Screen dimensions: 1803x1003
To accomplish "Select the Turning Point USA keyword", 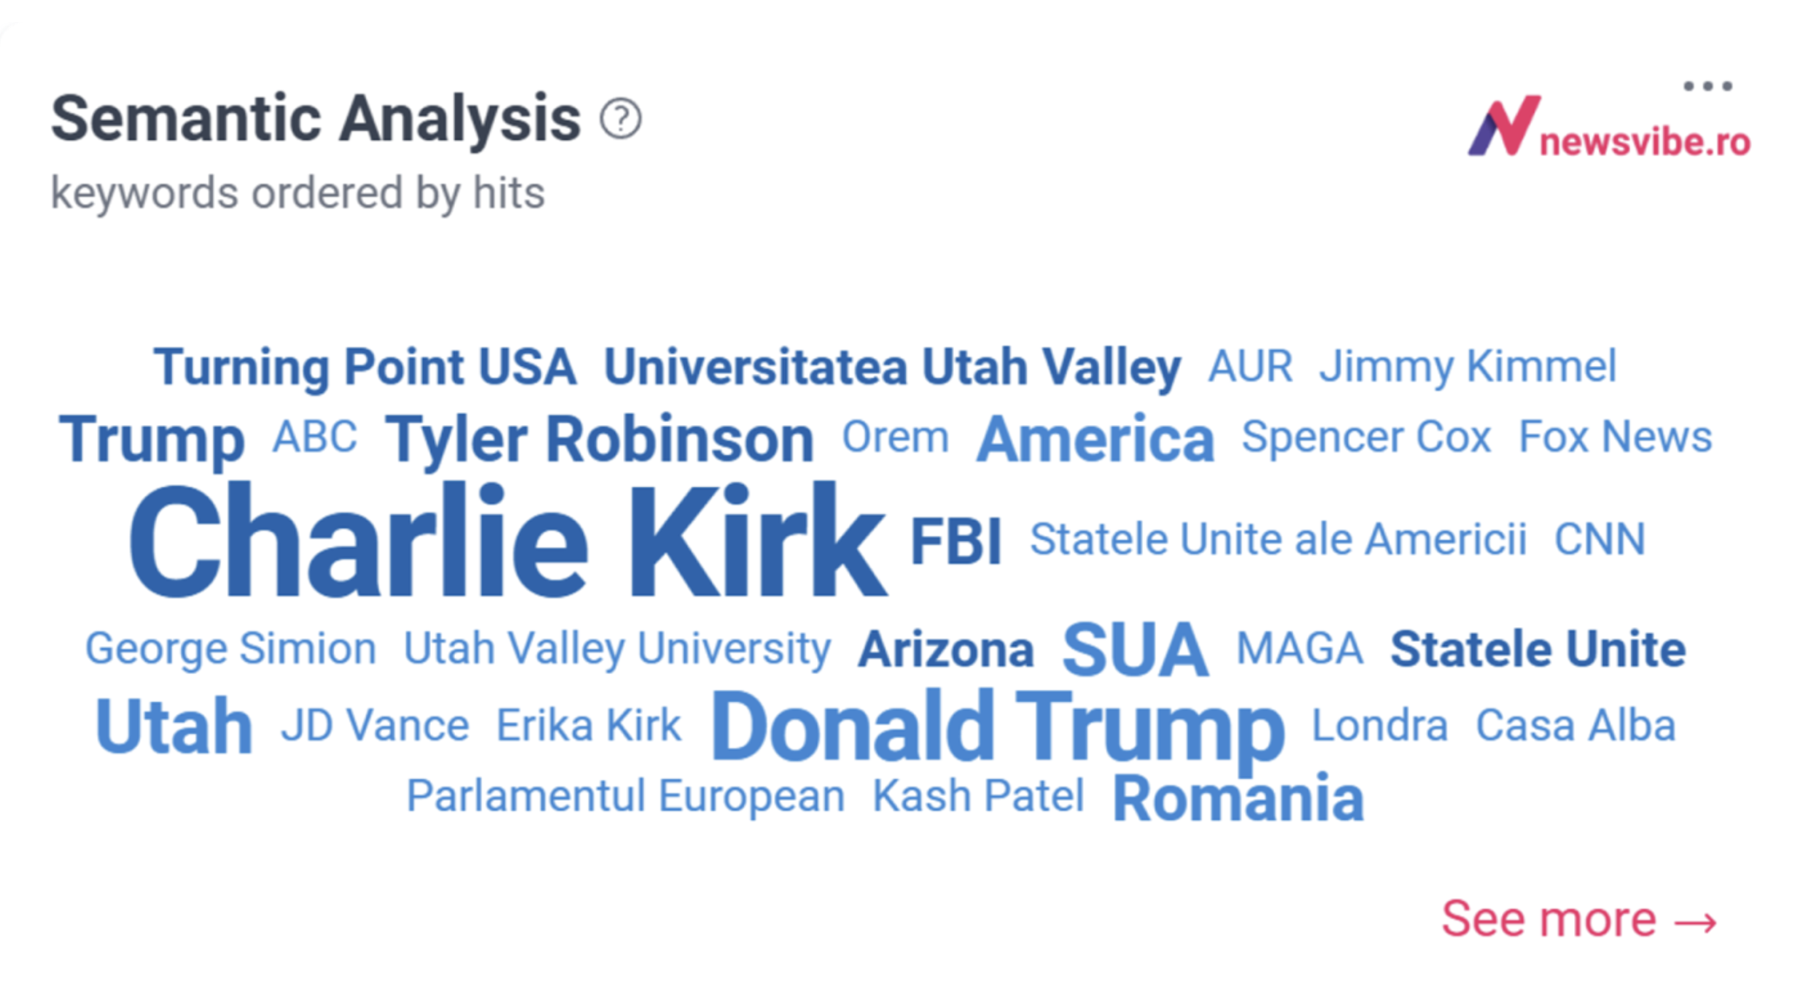I will point(365,367).
